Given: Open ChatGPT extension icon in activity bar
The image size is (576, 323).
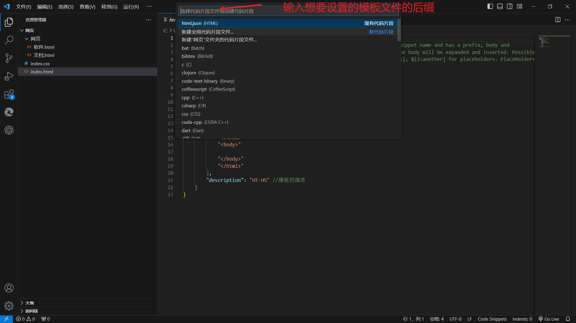Looking at the screenshot, I should click(9, 130).
